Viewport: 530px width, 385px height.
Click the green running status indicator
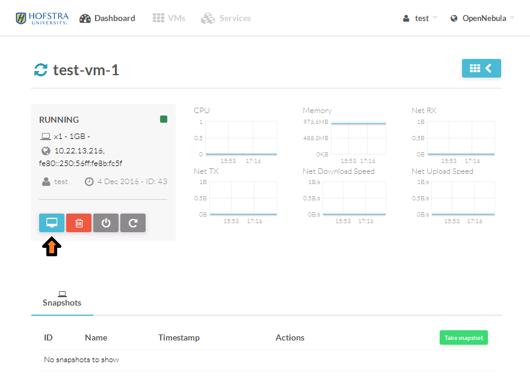164,119
